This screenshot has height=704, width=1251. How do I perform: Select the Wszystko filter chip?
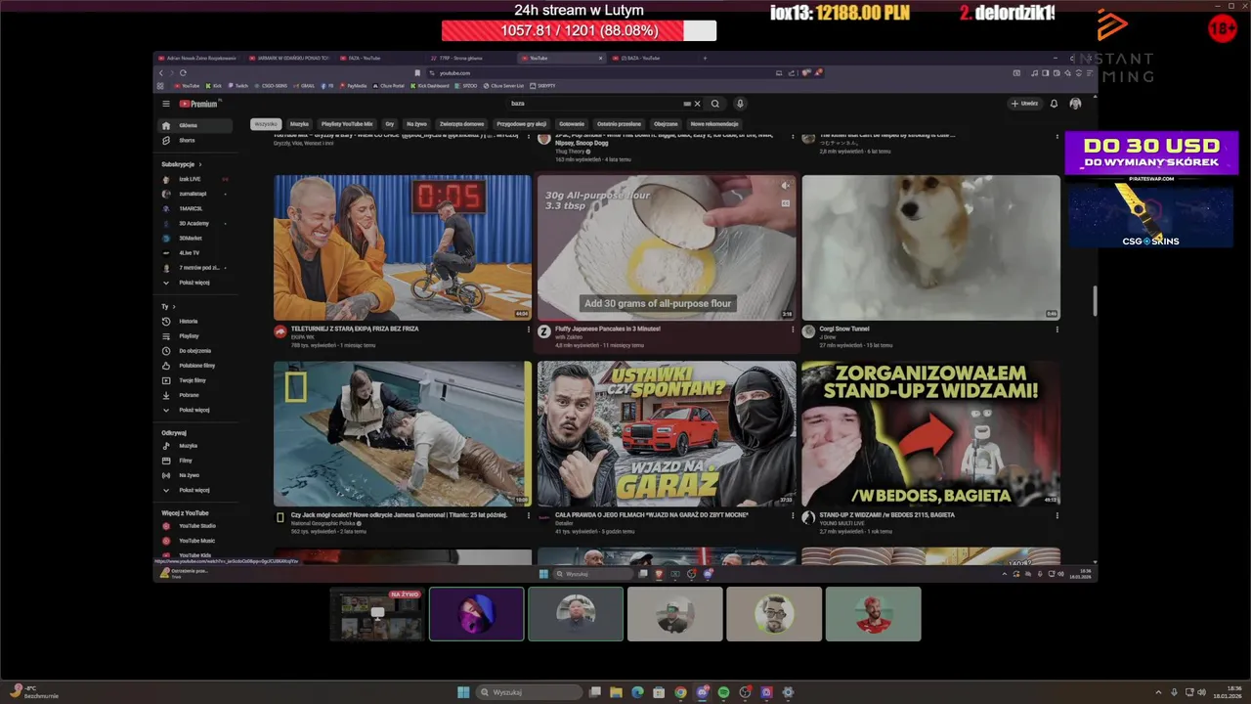(x=266, y=124)
